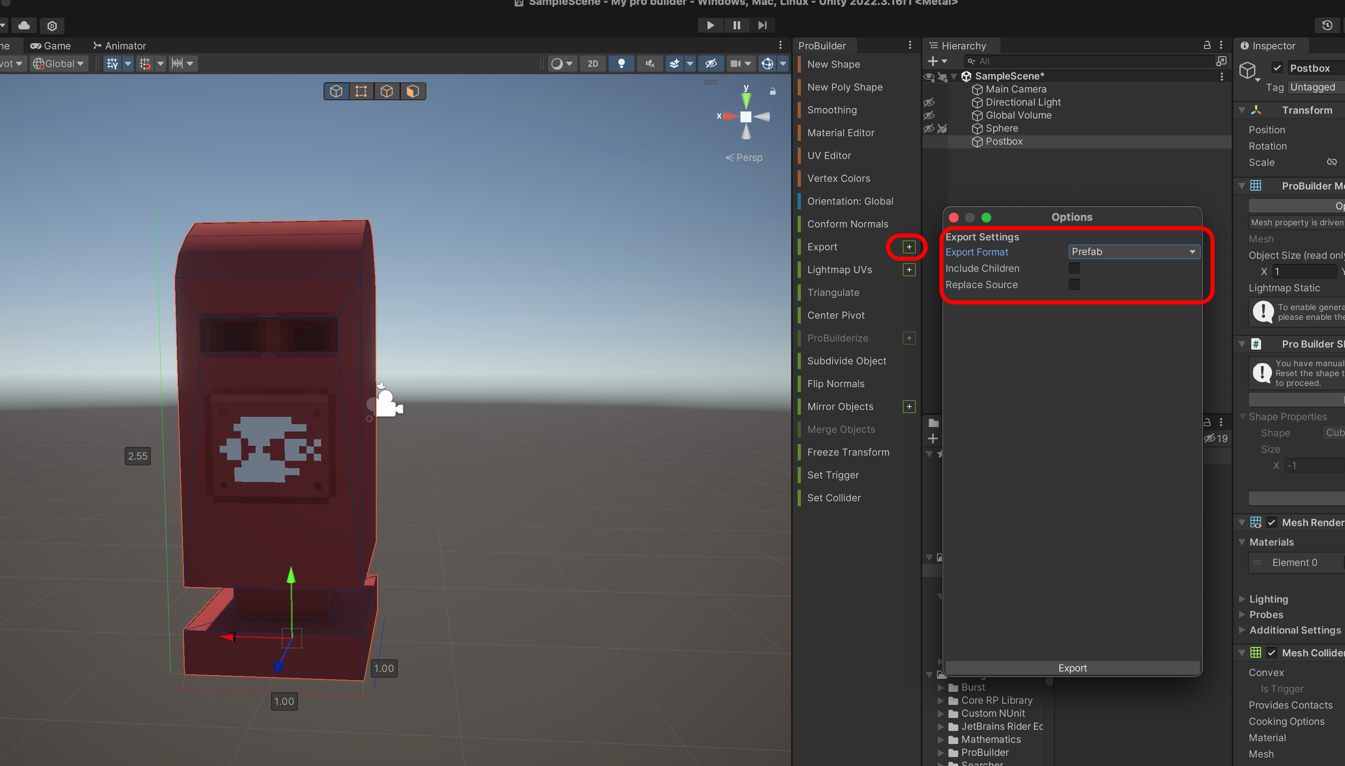Image resolution: width=1345 pixels, height=766 pixels.
Task: Toggle scene lighting bulb icon
Action: [x=621, y=64]
